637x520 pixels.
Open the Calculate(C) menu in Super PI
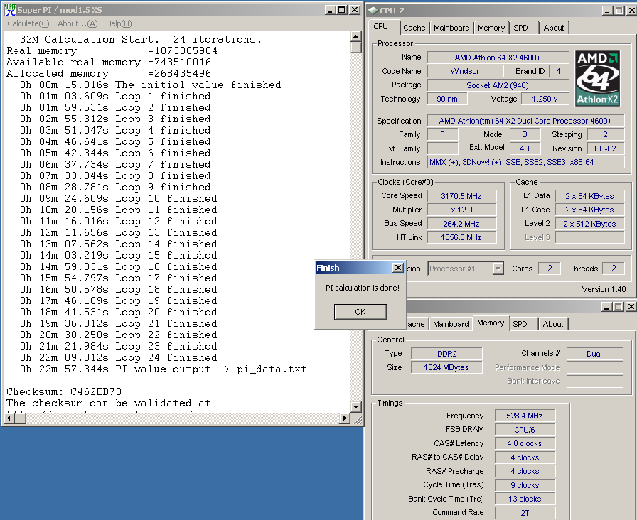click(x=28, y=23)
